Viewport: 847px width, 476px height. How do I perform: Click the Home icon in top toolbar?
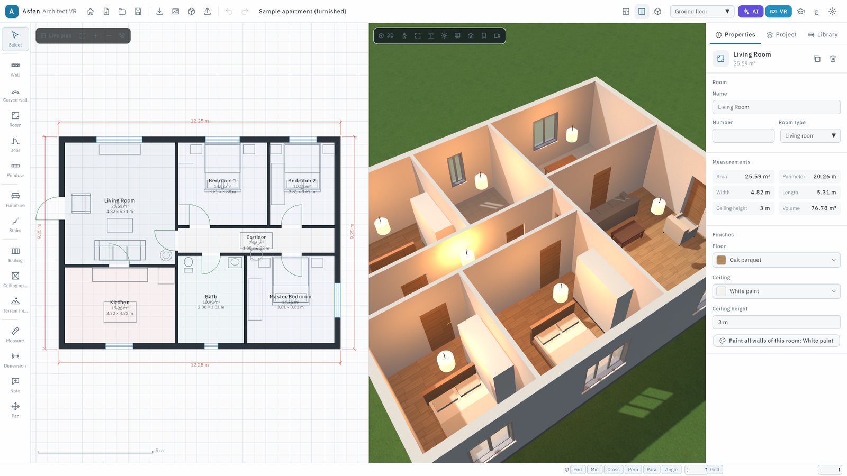(x=91, y=11)
